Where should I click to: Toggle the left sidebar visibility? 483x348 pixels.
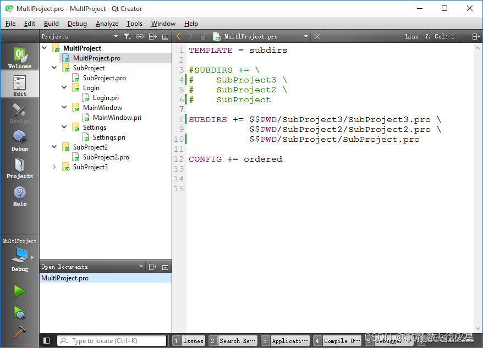pos(47,341)
